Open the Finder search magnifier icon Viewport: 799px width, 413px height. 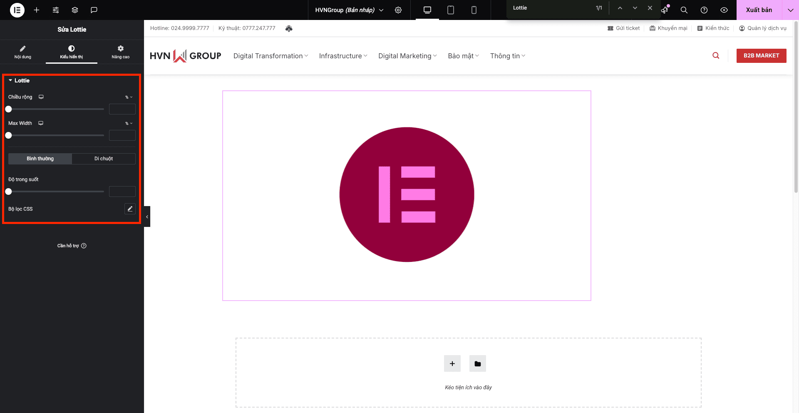point(684,10)
